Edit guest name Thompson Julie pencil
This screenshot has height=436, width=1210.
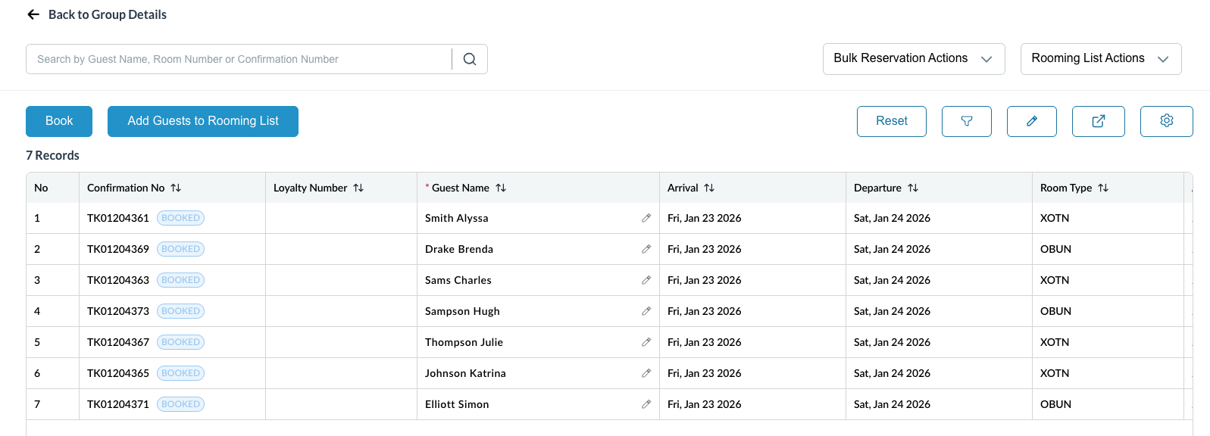click(646, 342)
